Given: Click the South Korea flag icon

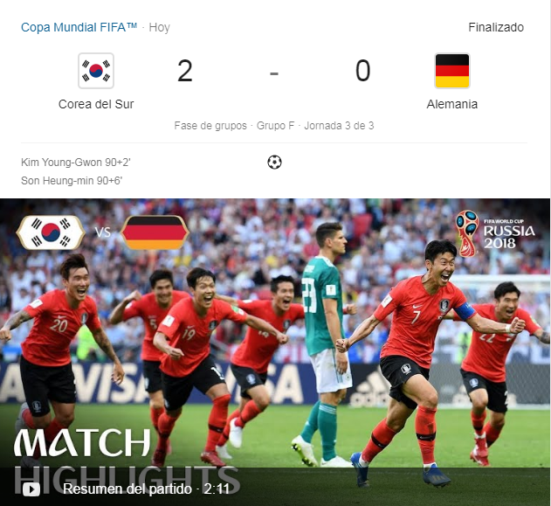Looking at the screenshot, I should (x=96, y=71).
